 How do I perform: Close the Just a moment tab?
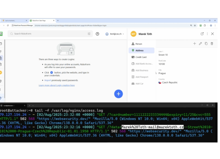point(26,21)
